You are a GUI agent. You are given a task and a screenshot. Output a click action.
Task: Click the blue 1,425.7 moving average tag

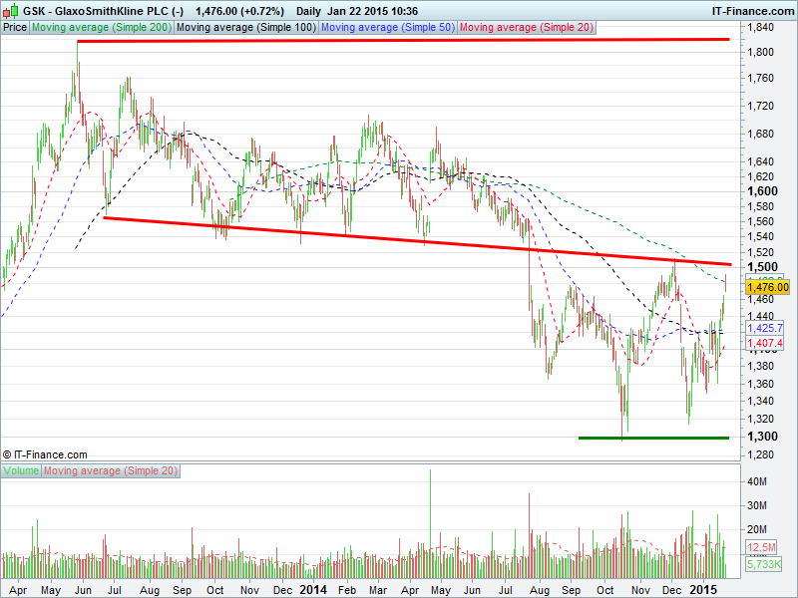764,328
